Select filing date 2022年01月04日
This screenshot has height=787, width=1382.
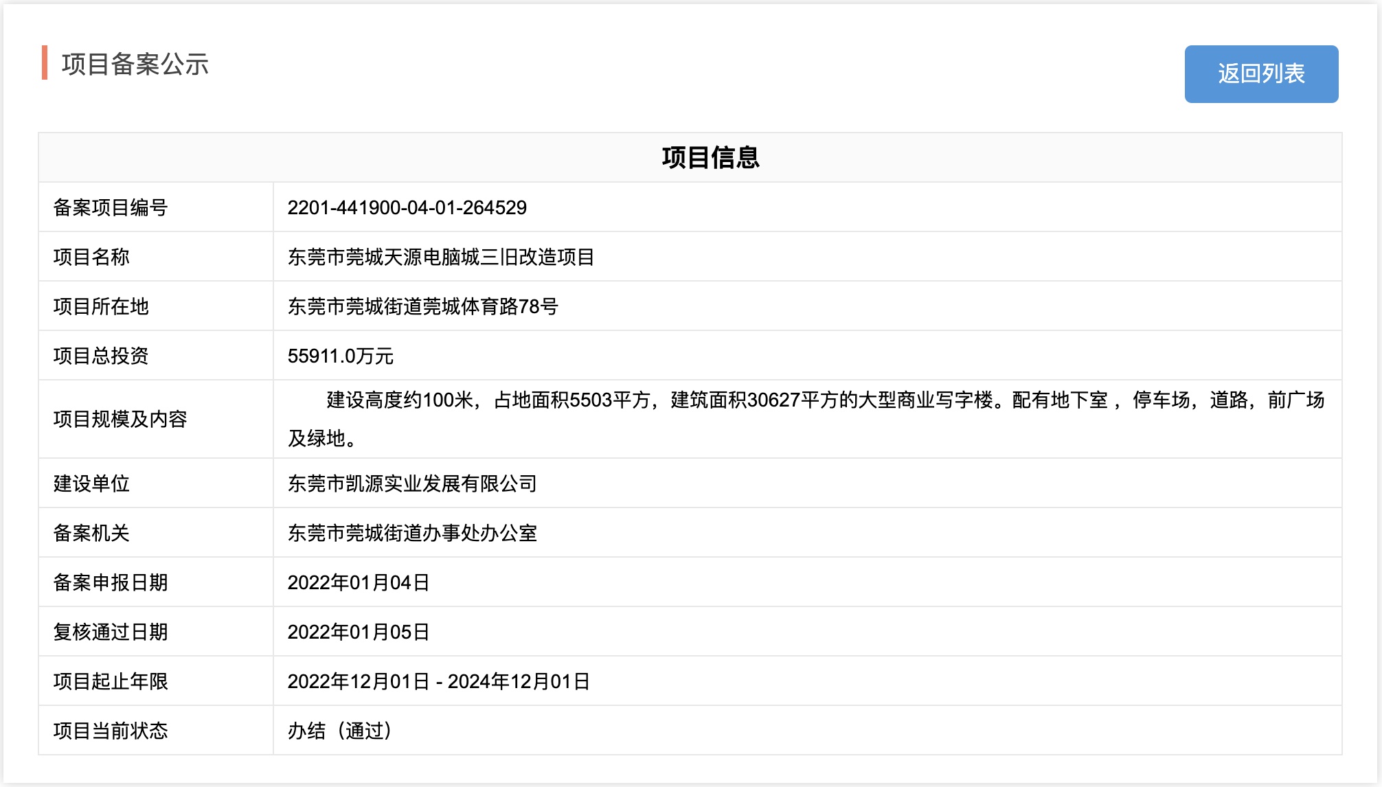point(359,582)
